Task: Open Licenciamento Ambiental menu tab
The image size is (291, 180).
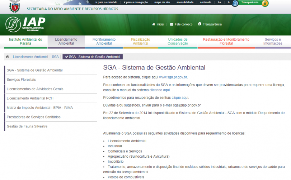Action: click(x=66, y=41)
